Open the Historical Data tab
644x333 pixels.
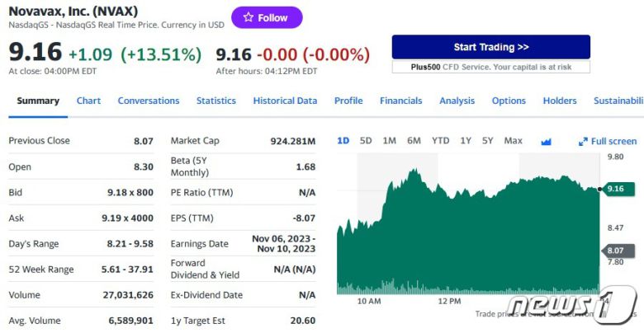(285, 101)
